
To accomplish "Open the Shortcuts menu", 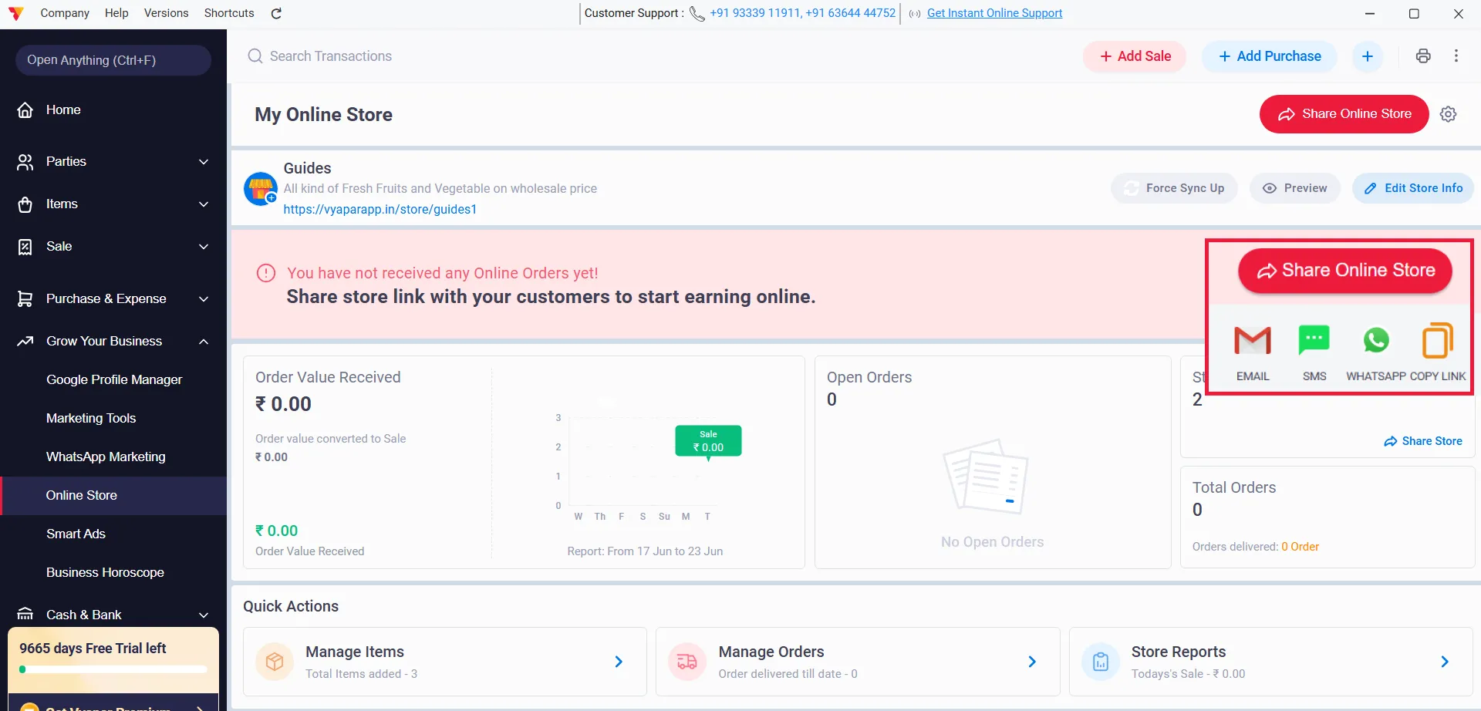I will coord(229,13).
